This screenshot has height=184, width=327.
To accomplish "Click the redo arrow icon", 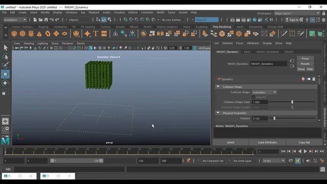I will pyautogui.click(x=57, y=20).
